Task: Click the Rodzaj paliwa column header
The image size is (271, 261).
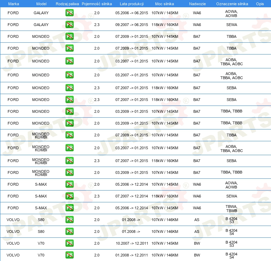Action: (x=67, y=4)
